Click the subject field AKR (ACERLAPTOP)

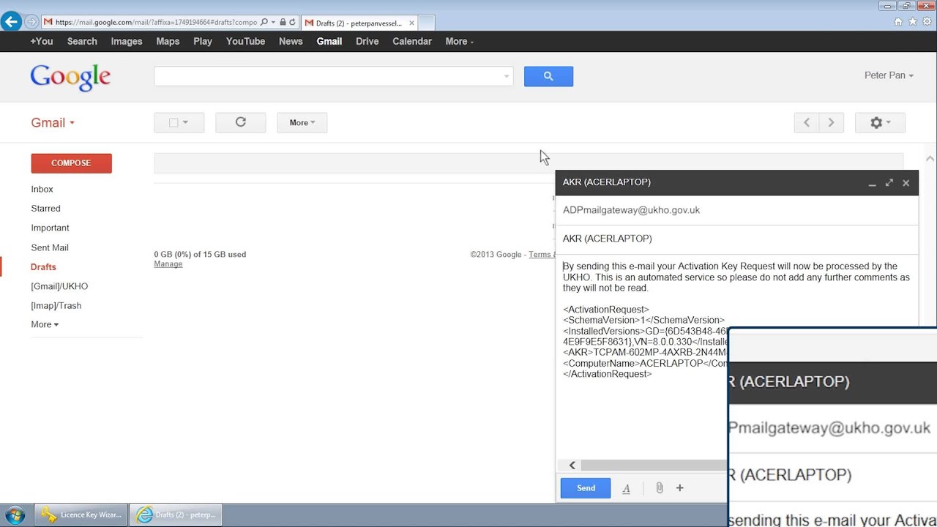[736, 239]
